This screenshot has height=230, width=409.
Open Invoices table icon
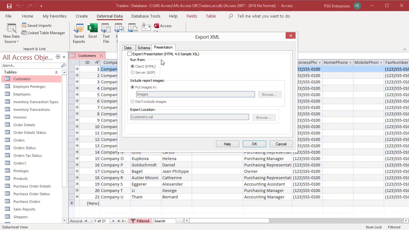pos(7,117)
